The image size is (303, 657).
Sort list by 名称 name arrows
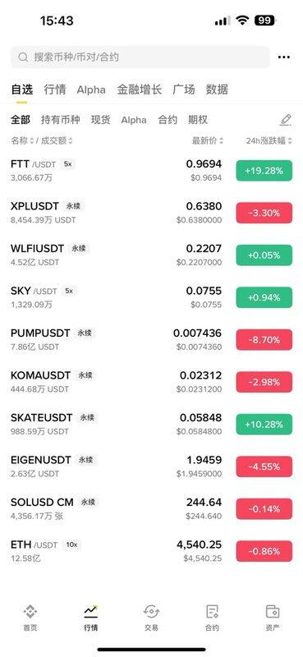pos(31,140)
